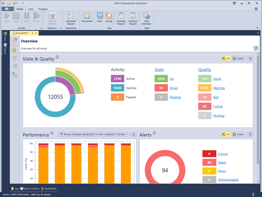This screenshot has width=262, height=197.
Task: Open State & Quality settings gear
Action: pyautogui.click(x=250, y=59)
